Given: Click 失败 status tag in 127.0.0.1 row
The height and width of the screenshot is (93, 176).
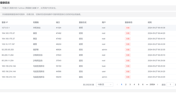Looking at the screenshot, I should [128, 28].
